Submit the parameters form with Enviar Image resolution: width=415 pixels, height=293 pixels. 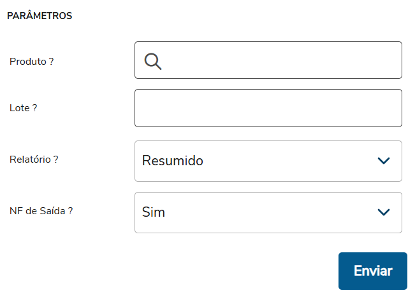click(372, 271)
